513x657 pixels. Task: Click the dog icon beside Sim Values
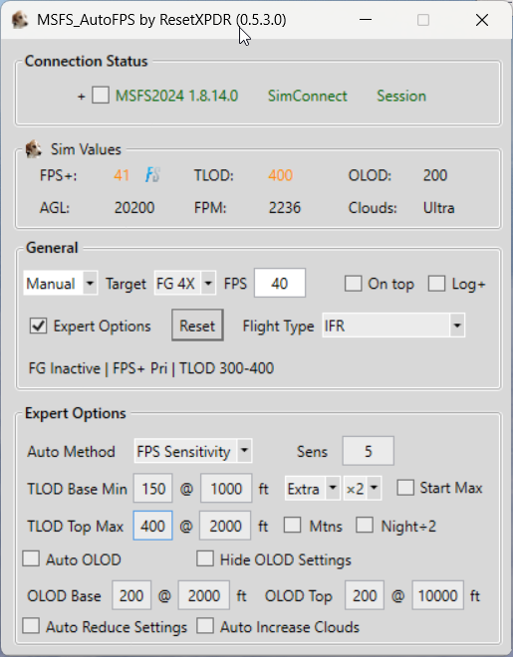(x=33, y=148)
